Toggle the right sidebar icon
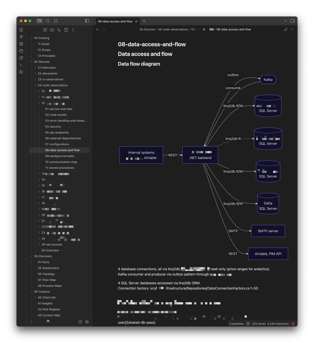This screenshot has height=343, width=314. 293,21
